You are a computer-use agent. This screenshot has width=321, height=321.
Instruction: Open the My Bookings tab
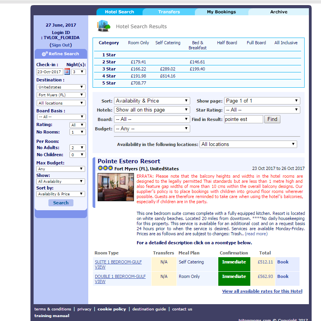[x=221, y=12]
